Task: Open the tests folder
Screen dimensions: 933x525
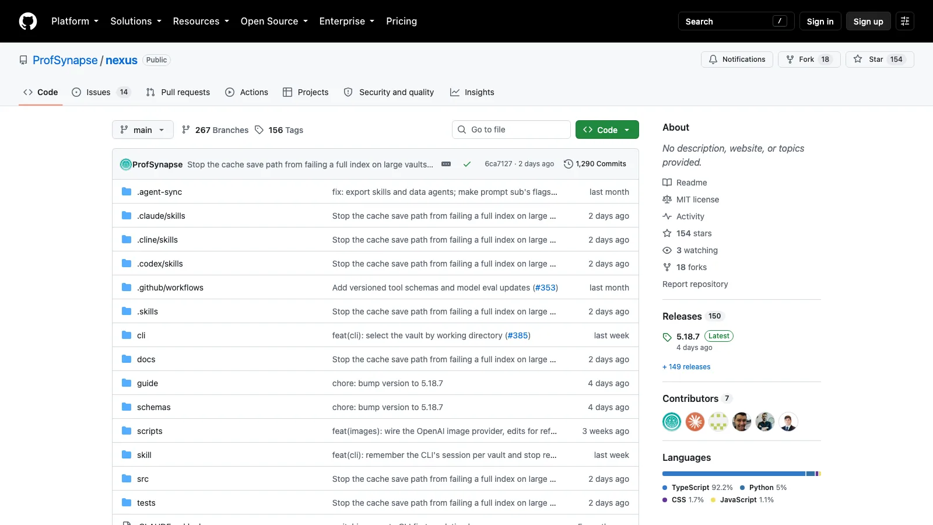Action: [146, 503]
